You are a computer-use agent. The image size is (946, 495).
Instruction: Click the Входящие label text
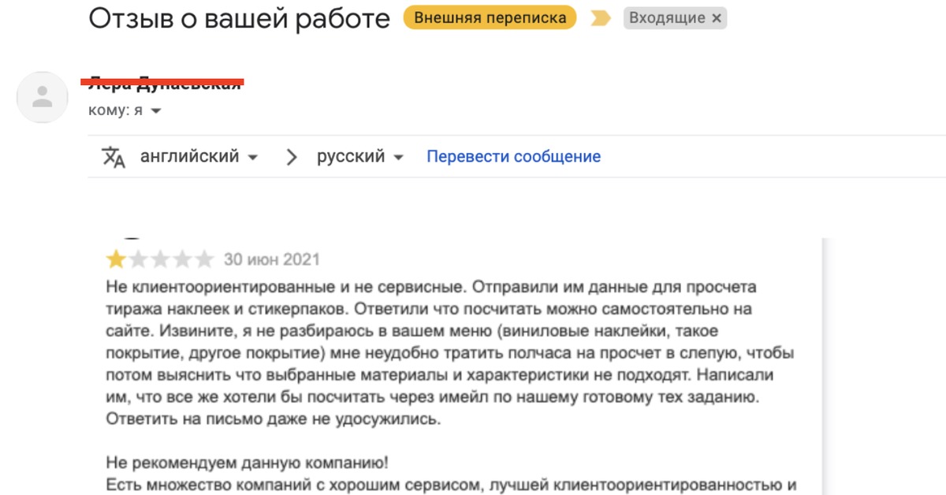[x=667, y=18]
